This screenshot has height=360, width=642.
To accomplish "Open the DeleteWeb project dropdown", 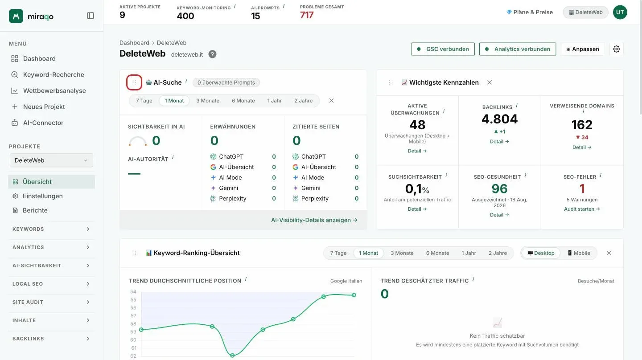I will pyautogui.click(x=52, y=160).
